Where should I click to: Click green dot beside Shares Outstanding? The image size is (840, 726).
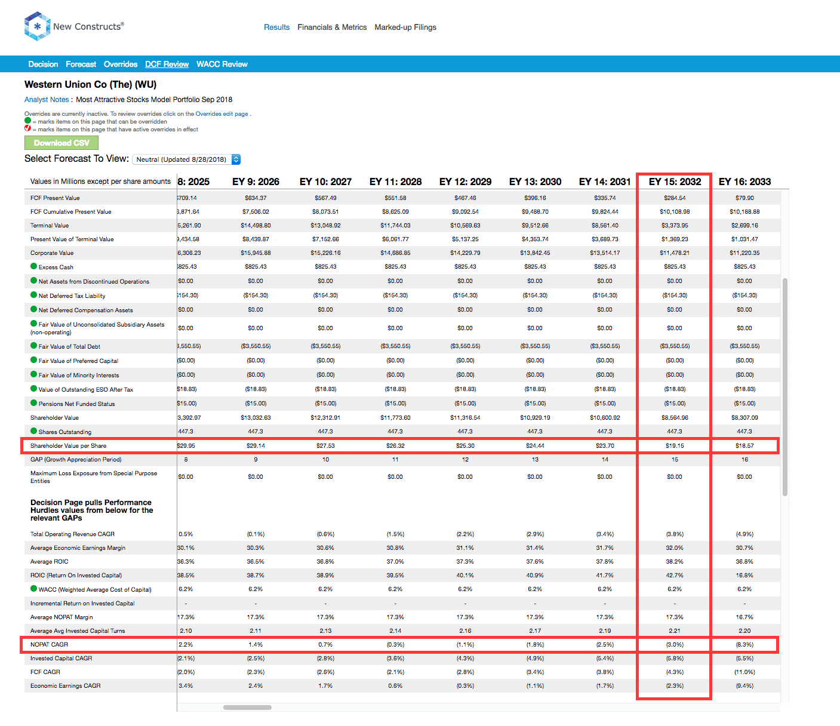(34, 431)
